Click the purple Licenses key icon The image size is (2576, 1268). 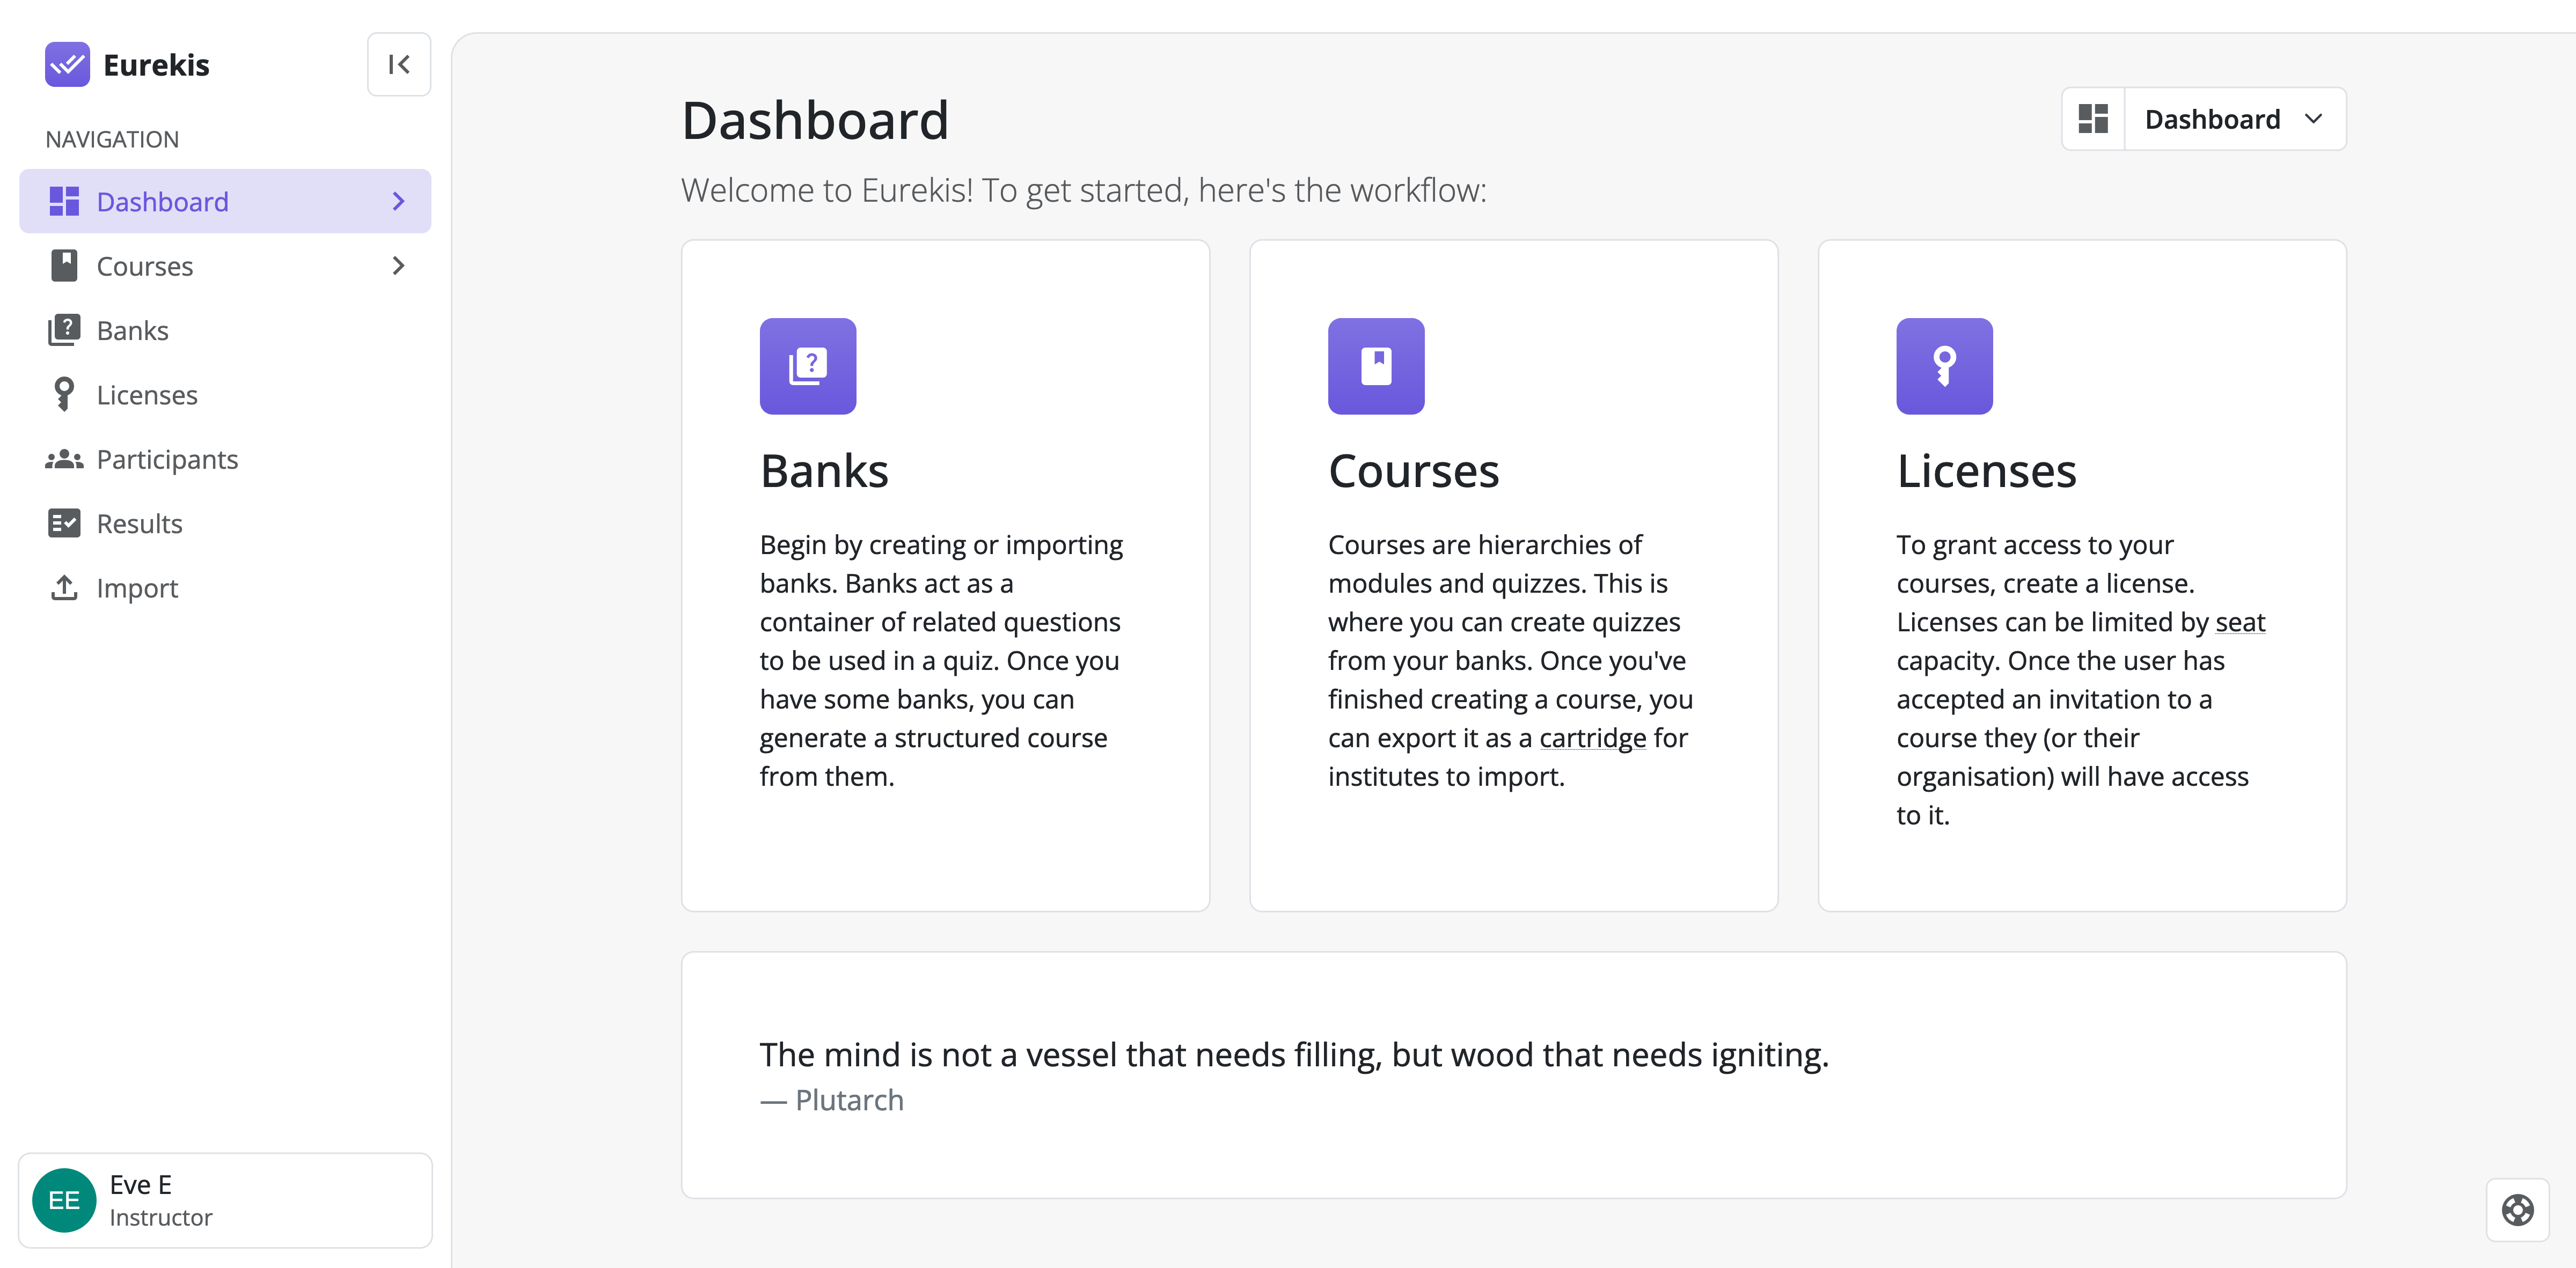(1944, 366)
